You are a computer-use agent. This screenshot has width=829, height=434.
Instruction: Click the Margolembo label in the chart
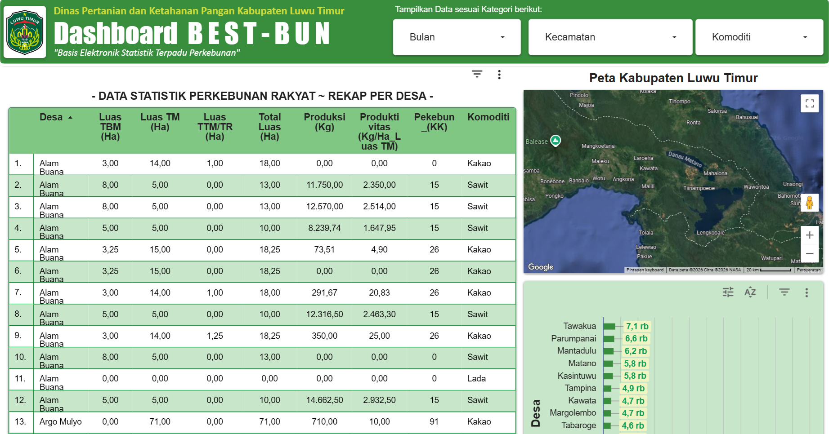(x=573, y=413)
